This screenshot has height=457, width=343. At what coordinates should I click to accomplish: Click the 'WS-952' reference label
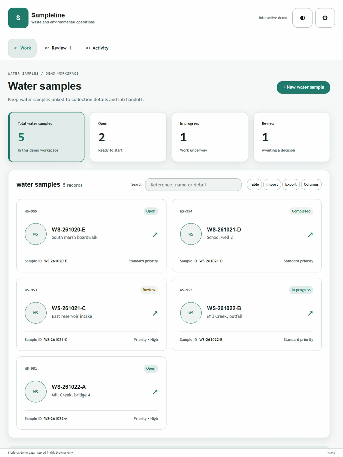pos(186,290)
